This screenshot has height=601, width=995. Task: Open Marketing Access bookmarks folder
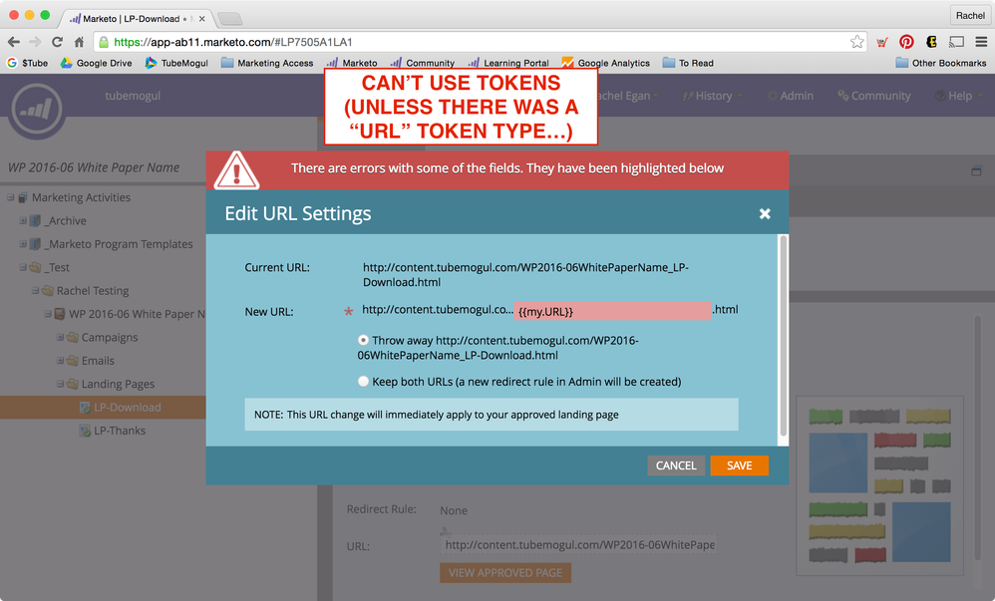(267, 63)
